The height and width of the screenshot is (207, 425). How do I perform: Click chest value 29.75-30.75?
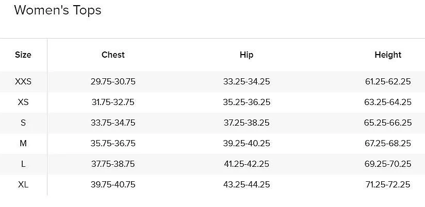[x=113, y=81]
